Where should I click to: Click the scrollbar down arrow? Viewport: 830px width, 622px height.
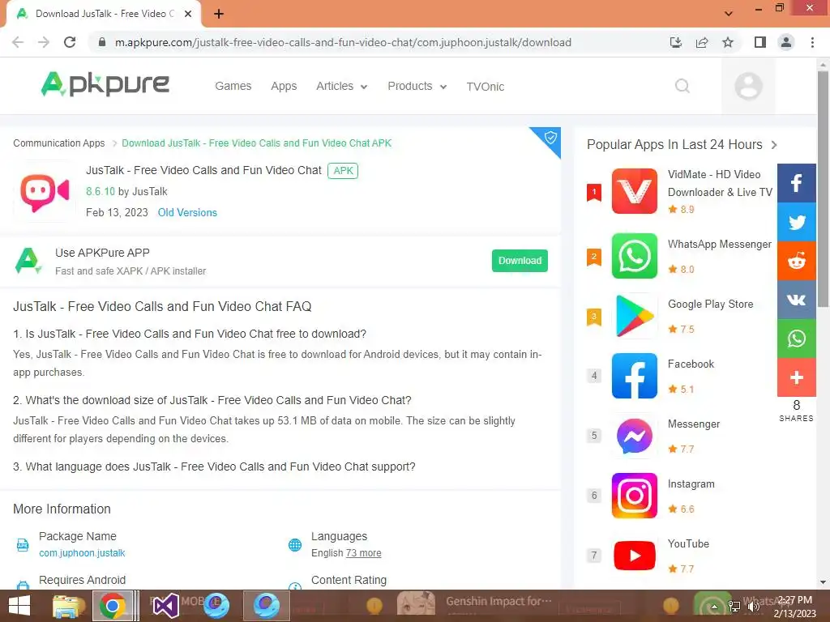(823, 582)
